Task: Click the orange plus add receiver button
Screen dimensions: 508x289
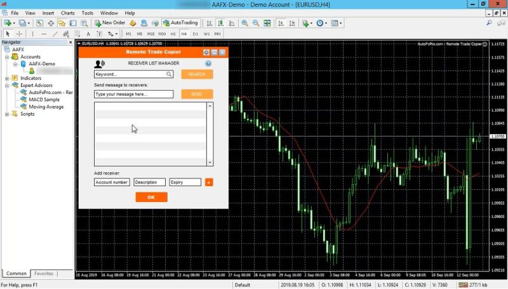Action: tap(209, 182)
